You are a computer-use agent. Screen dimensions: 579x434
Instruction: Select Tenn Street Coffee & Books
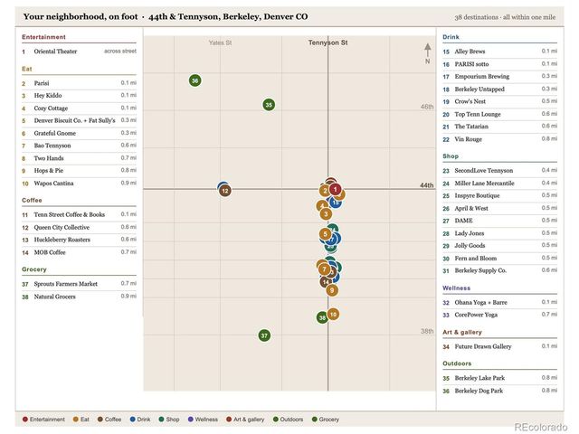pos(79,215)
